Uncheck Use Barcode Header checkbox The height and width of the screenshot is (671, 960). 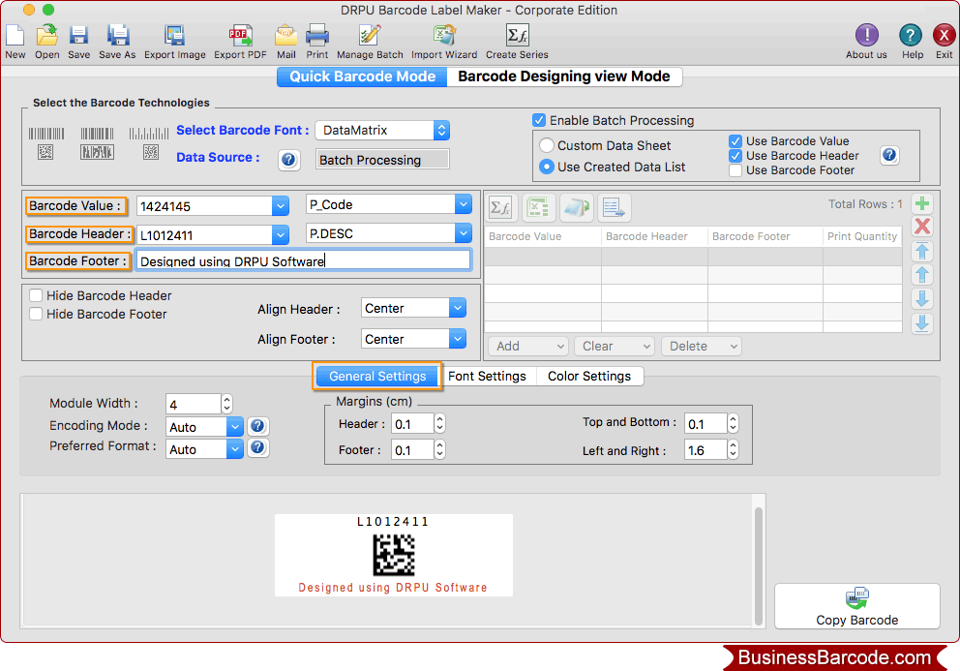click(735, 156)
